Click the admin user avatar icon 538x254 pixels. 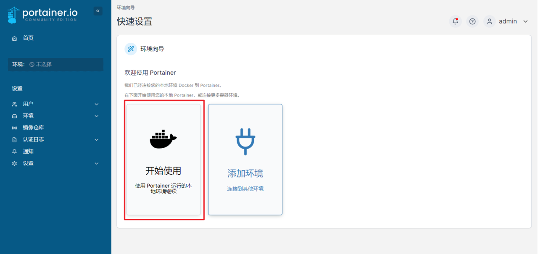point(489,21)
